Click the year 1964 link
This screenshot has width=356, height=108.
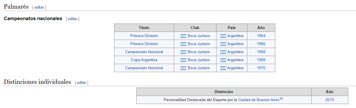click(261, 36)
